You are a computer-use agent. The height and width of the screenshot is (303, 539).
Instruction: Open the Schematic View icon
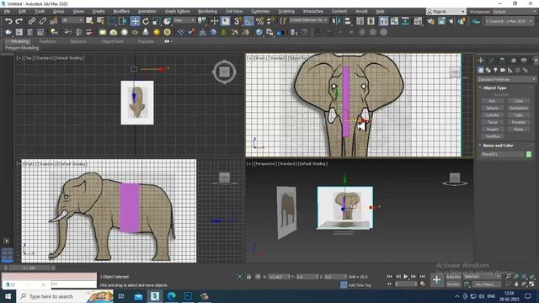405,21
